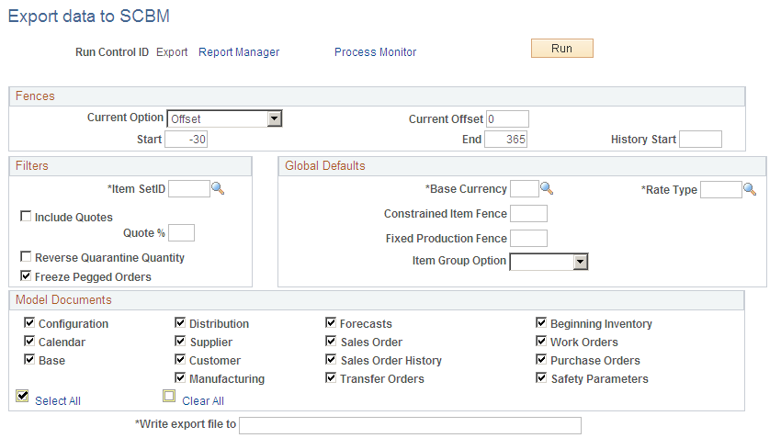The height and width of the screenshot is (438, 781).
Task: Toggle the Base model document checkbox
Action: click(x=29, y=359)
